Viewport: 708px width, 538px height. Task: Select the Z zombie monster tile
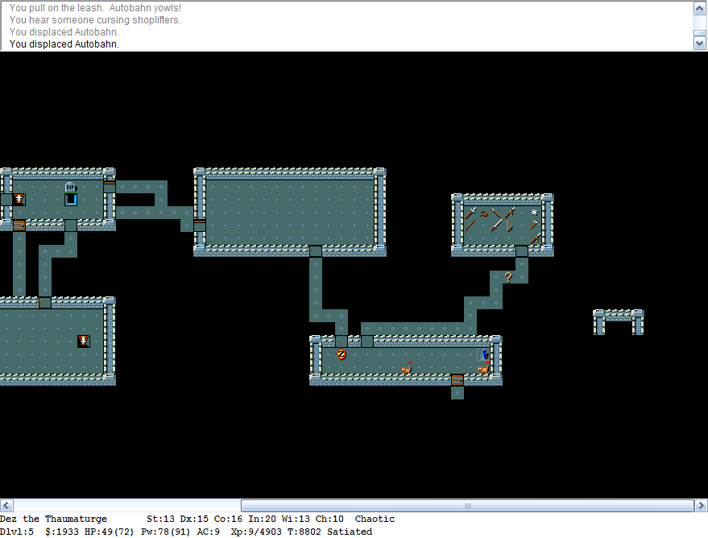coord(342,354)
